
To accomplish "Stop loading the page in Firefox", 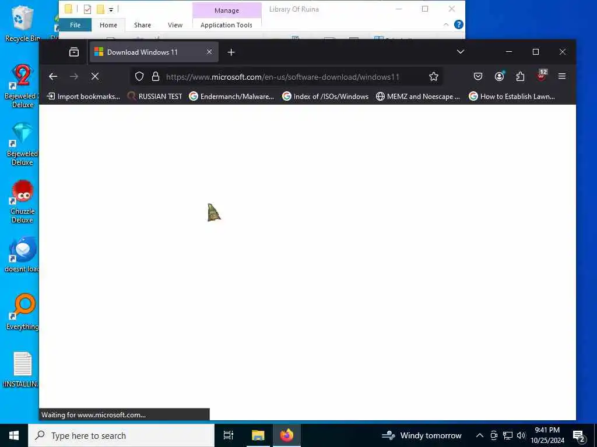I will (95, 76).
